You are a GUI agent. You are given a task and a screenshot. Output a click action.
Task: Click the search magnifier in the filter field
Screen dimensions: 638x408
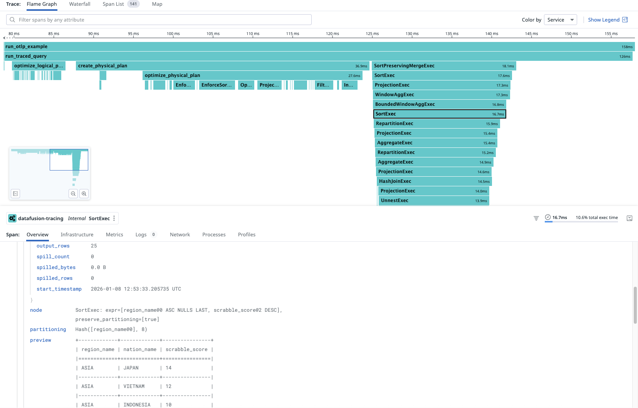[x=12, y=19]
